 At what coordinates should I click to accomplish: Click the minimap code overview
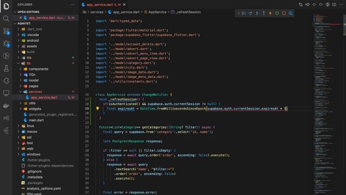tap(327, 104)
